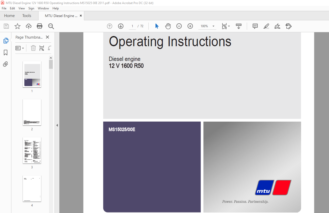This screenshot has height=213, width=329.
Task: Click the 12 V 1600 R50 text
Action: [x=126, y=66]
